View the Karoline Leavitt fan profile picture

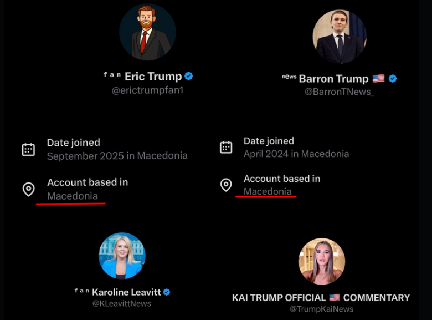coord(122,256)
